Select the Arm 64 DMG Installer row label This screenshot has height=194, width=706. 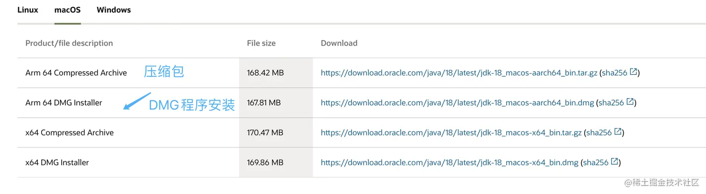[x=64, y=103]
